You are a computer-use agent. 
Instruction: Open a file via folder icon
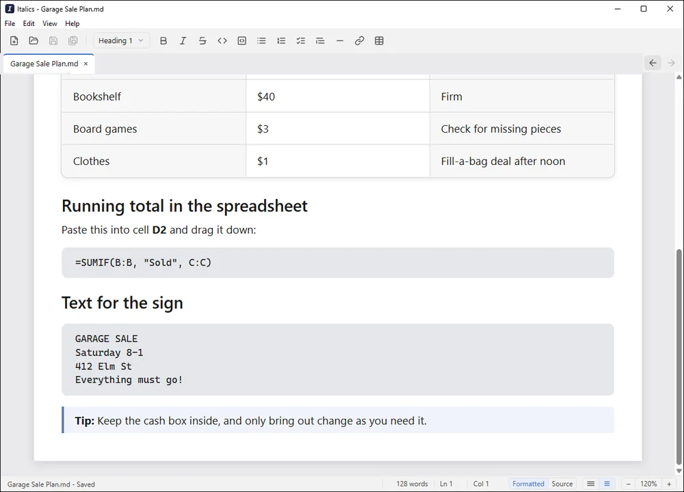pos(34,40)
